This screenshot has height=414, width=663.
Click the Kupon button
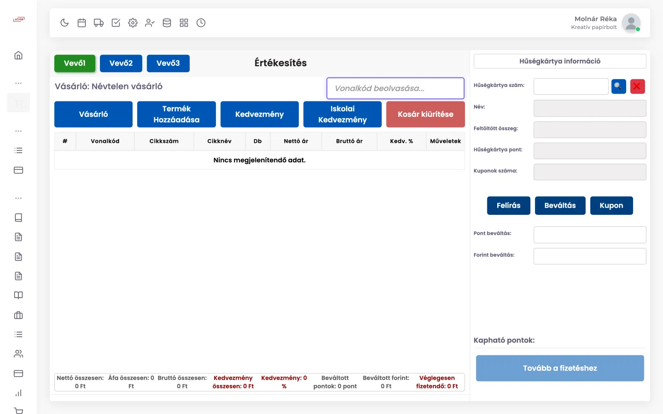pyautogui.click(x=611, y=205)
